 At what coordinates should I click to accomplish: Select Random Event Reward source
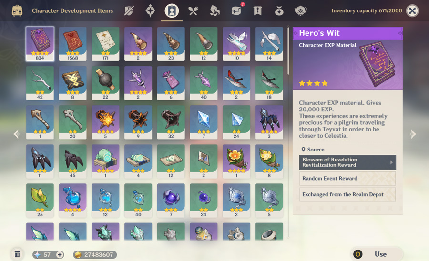[347, 179]
